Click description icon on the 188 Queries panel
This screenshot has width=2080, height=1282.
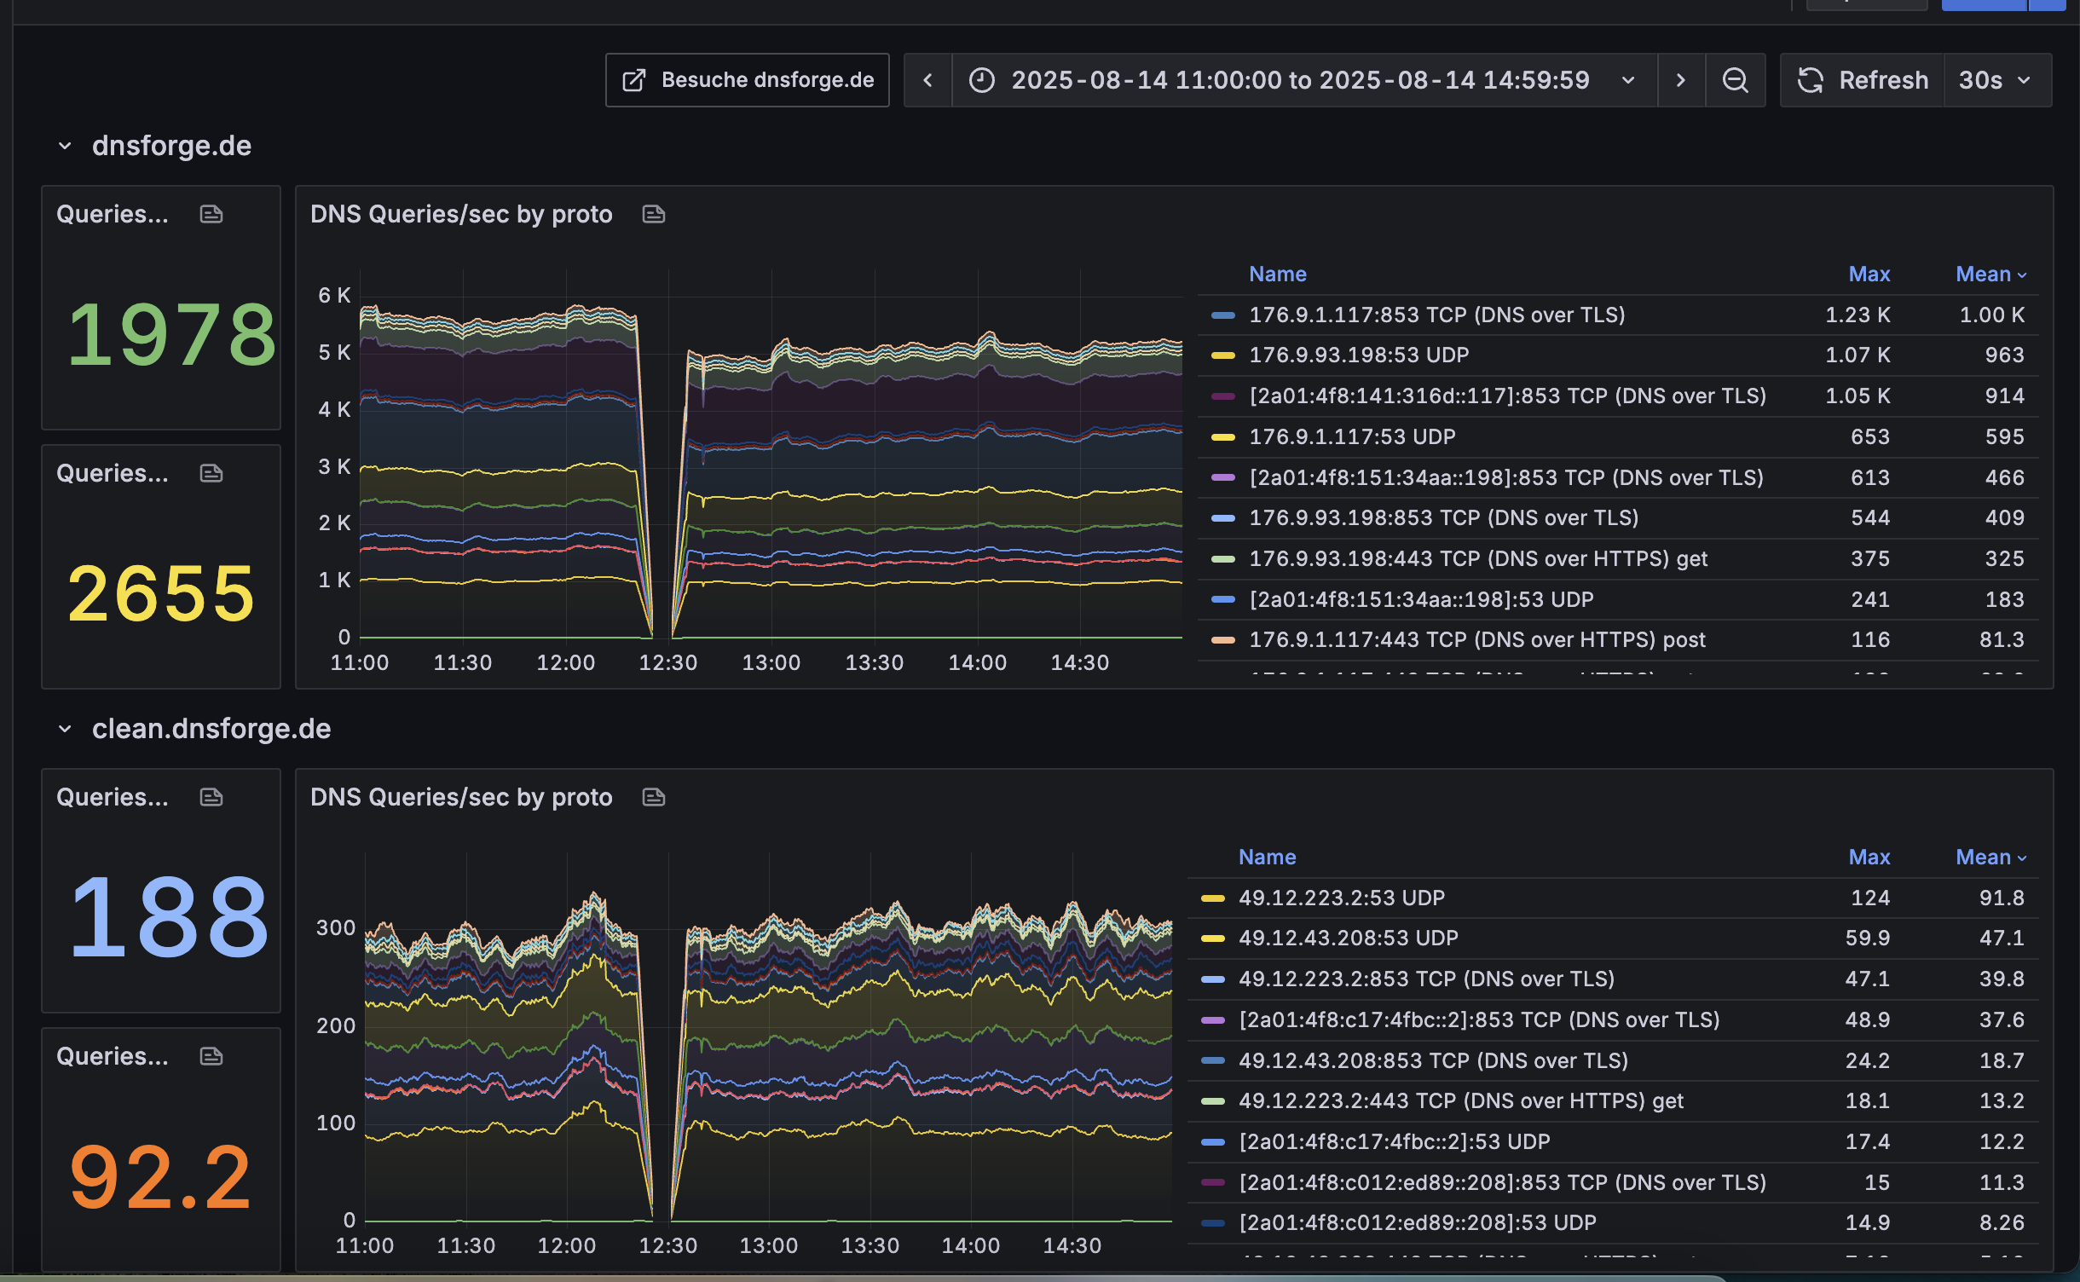point(211,797)
